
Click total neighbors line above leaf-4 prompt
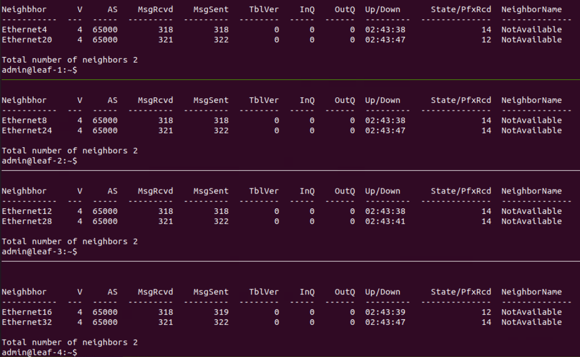point(70,342)
